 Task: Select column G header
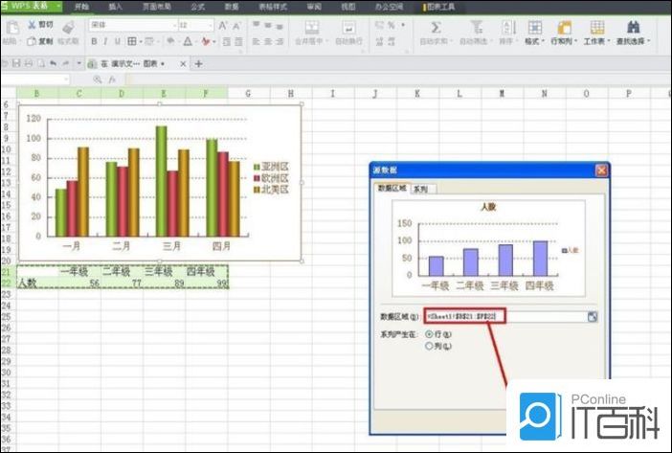[249, 93]
